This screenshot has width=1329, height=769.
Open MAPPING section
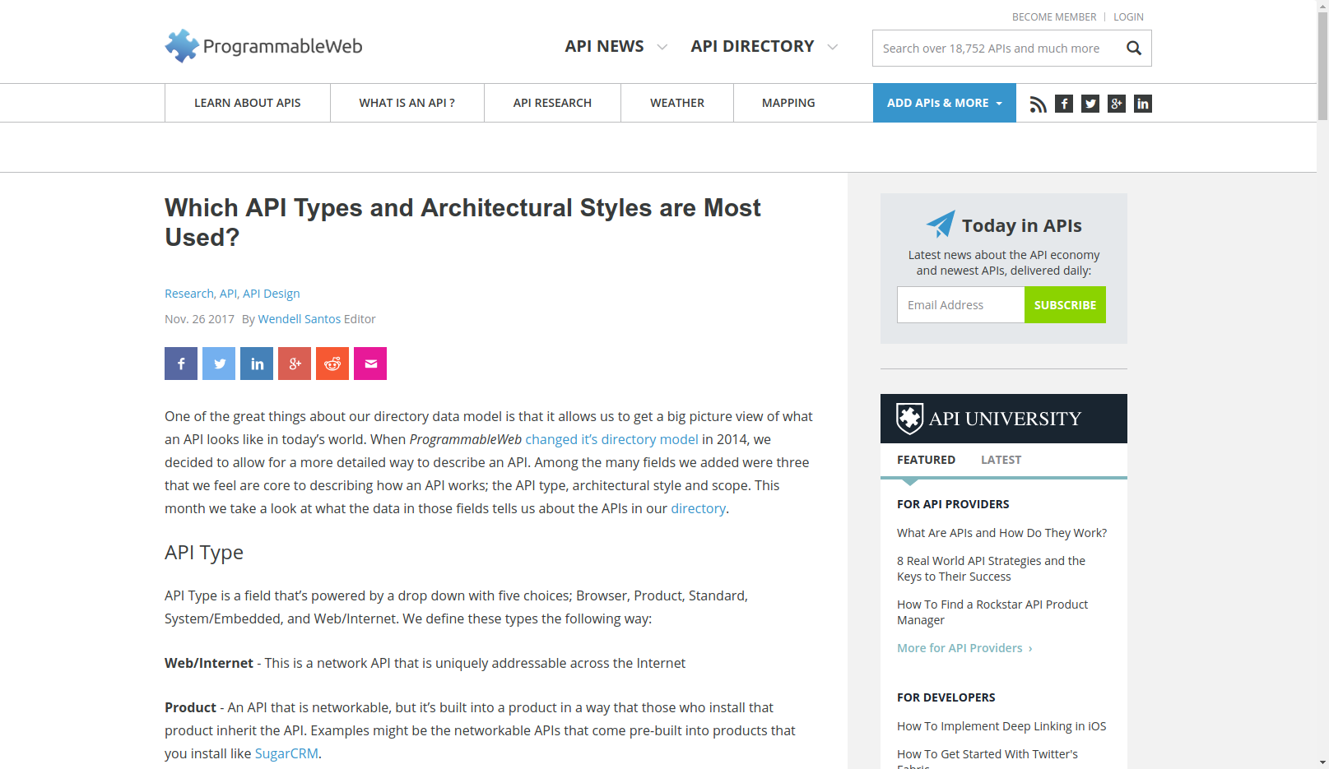[788, 103]
